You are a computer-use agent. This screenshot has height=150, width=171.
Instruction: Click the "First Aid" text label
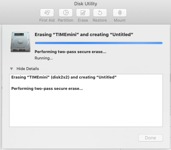tap(47, 20)
